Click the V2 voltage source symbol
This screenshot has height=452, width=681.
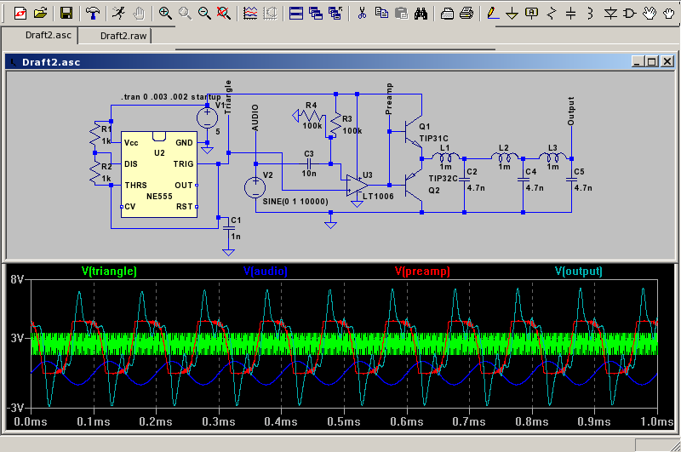tap(255, 188)
